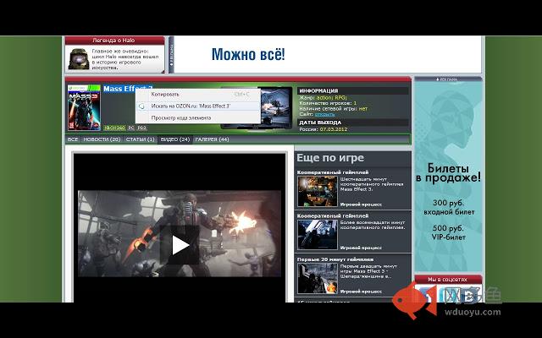Viewport: 542px width, 338px height.
Task: Play the Mass Effect 3 video
Action: point(180,245)
